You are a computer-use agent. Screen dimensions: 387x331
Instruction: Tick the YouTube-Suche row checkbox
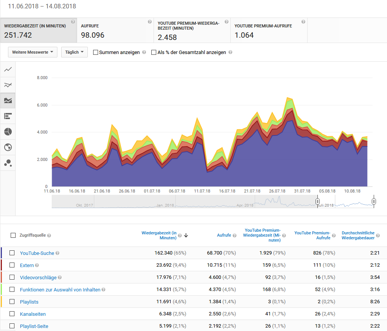pos(12,253)
